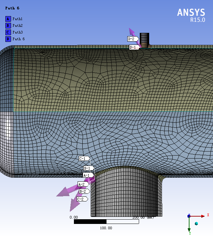Click the 100.00 scale label
The width and height of the screenshot is (213, 237).
pyautogui.click(x=106, y=228)
